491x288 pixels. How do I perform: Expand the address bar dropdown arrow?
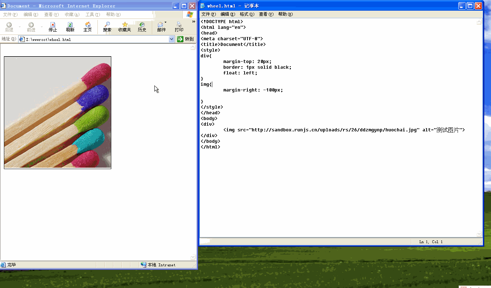pyautogui.click(x=172, y=39)
